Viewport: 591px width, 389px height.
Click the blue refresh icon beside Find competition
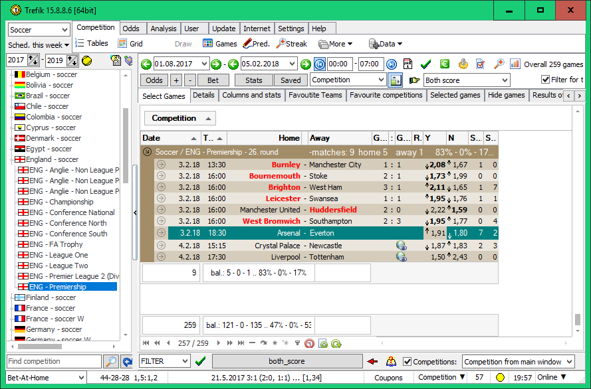(x=128, y=362)
